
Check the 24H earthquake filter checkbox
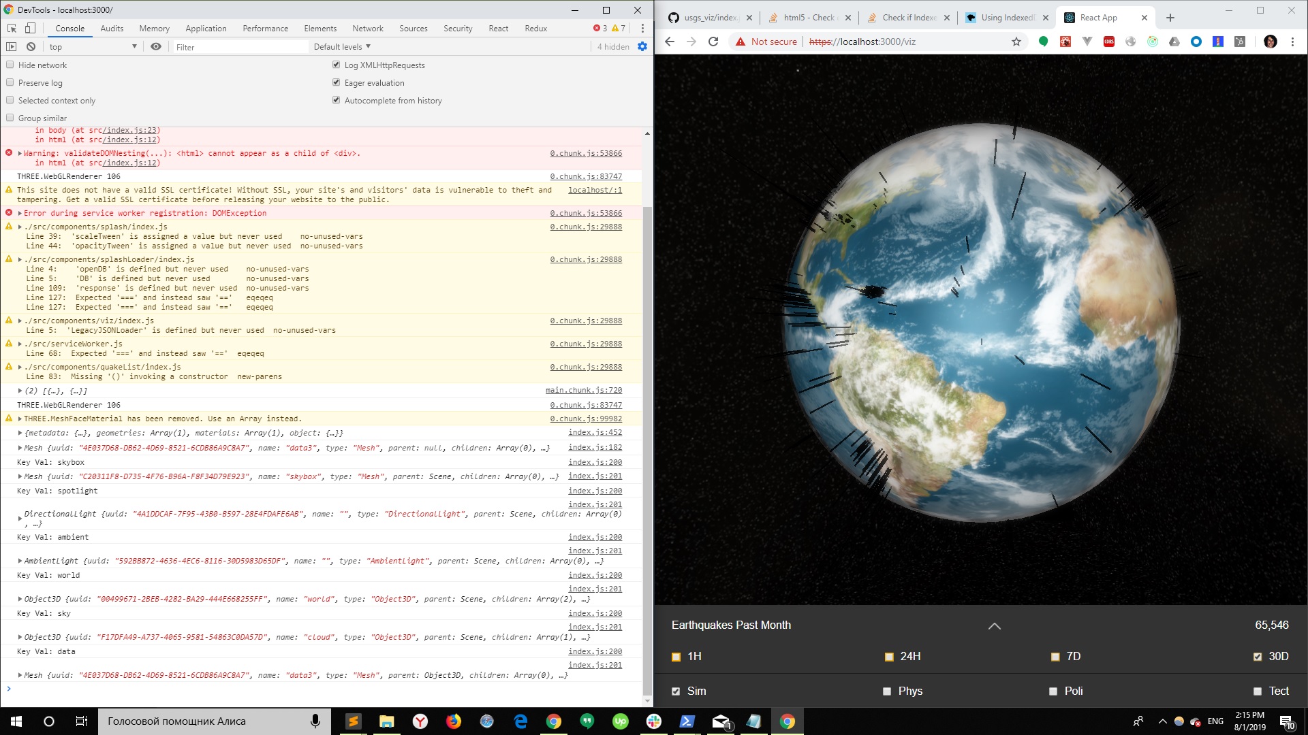pyautogui.click(x=888, y=657)
